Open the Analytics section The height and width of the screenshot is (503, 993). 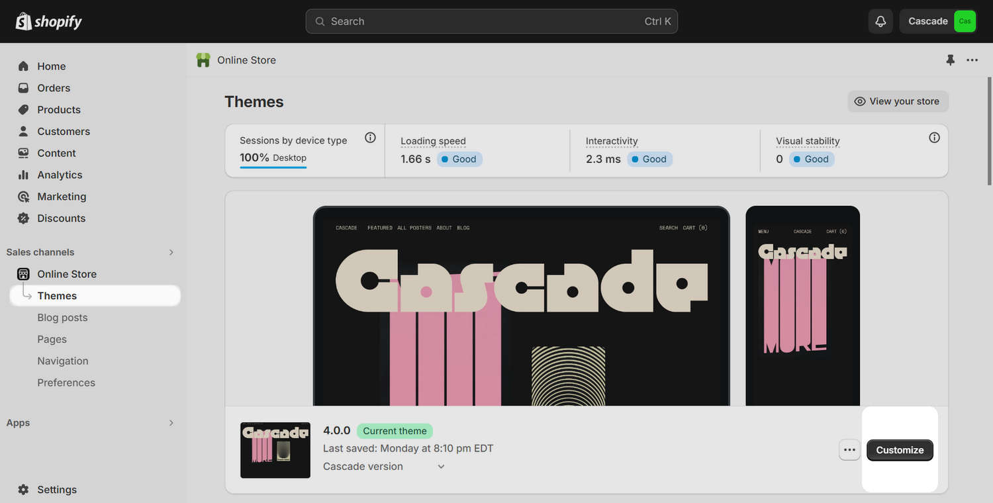coord(60,175)
